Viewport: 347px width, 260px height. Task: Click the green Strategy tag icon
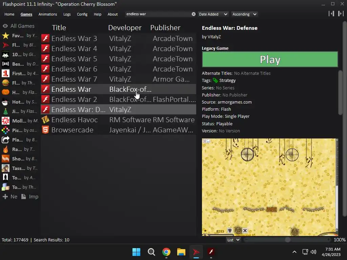(215, 81)
